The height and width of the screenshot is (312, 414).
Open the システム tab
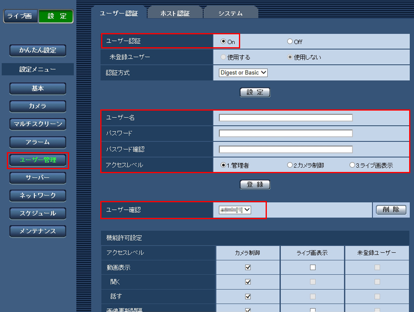click(230, 13)
